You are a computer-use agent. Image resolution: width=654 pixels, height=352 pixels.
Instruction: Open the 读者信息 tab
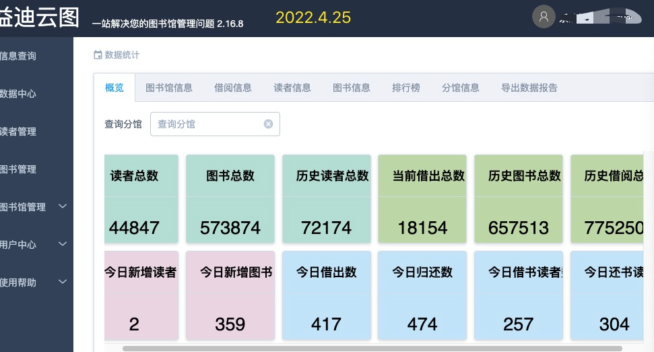292,88
